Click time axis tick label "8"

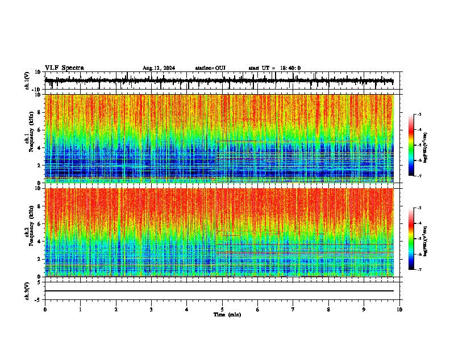328,310
